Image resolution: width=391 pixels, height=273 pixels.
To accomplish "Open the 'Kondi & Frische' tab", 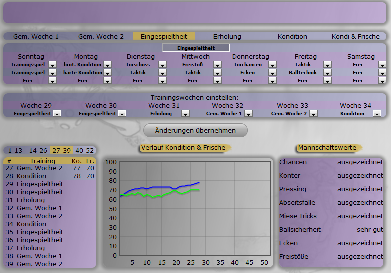I will click(x=355, y=37).
